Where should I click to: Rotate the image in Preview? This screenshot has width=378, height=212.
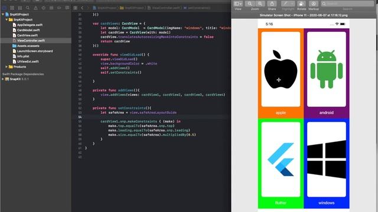click(x=301, y=4)
